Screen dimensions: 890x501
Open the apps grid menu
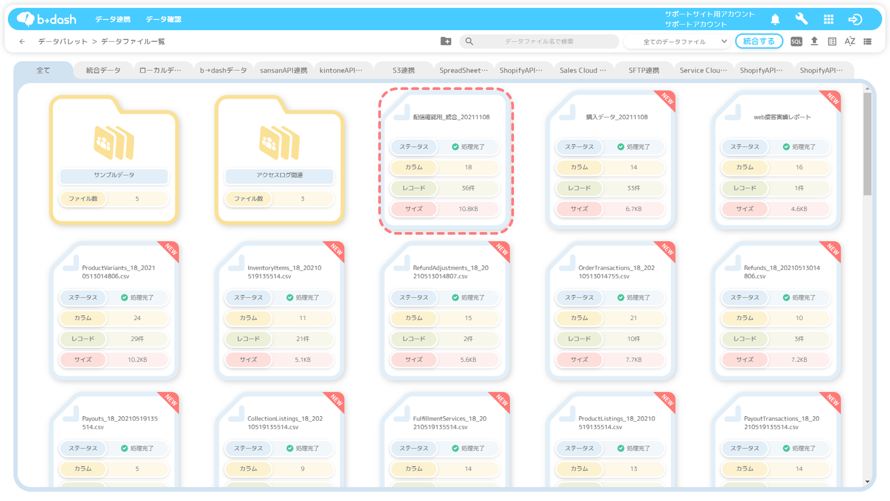(829, 19)
